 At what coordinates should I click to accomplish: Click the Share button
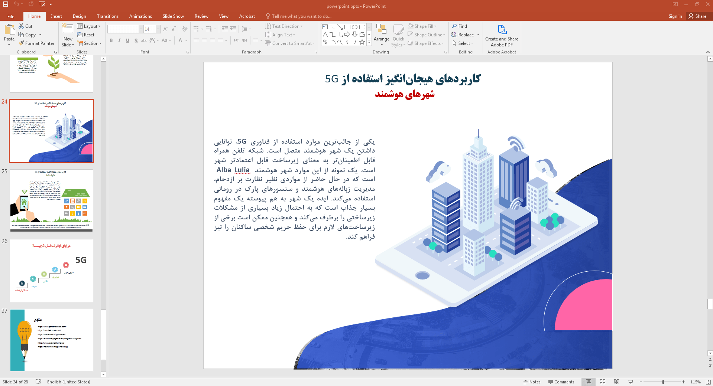coord(698,16)
